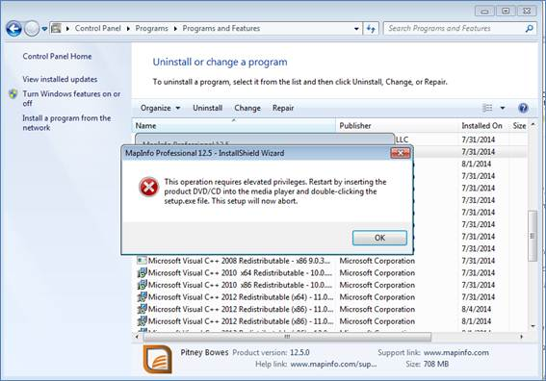The height and width of the screenshot is (381, 546).
Task: Click the 8/4/2014 installed date cell
Action: [476, 309]
